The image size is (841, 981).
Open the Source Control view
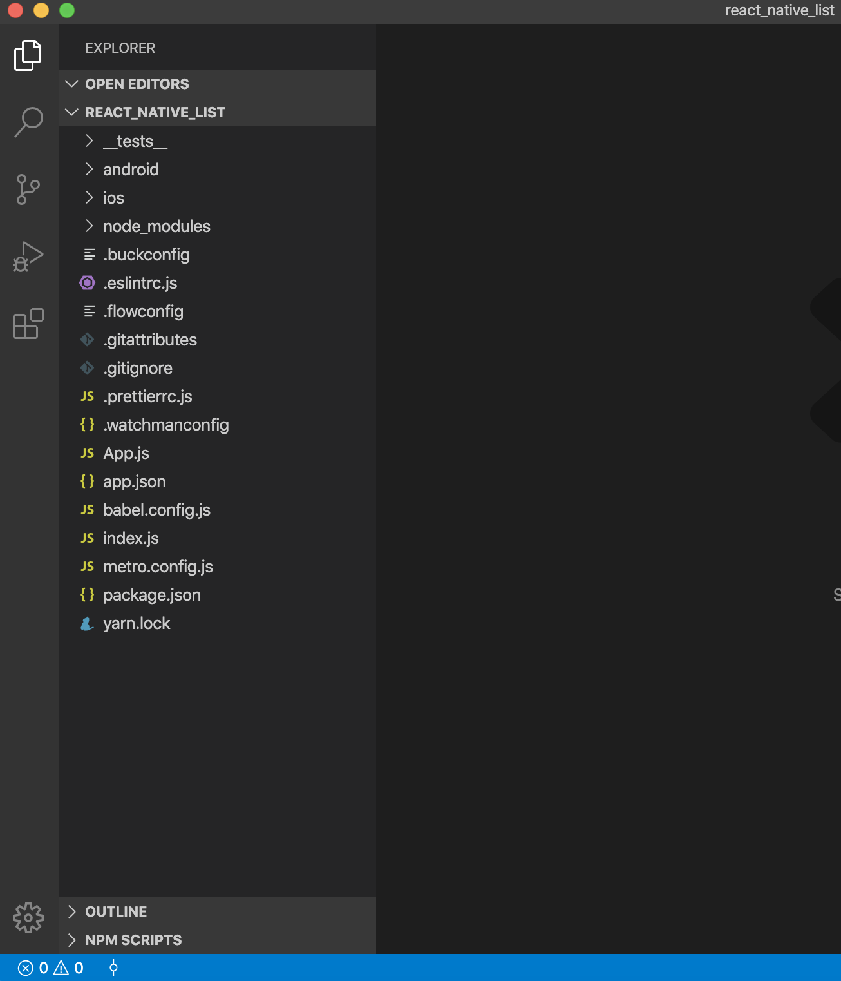[28, 189]
